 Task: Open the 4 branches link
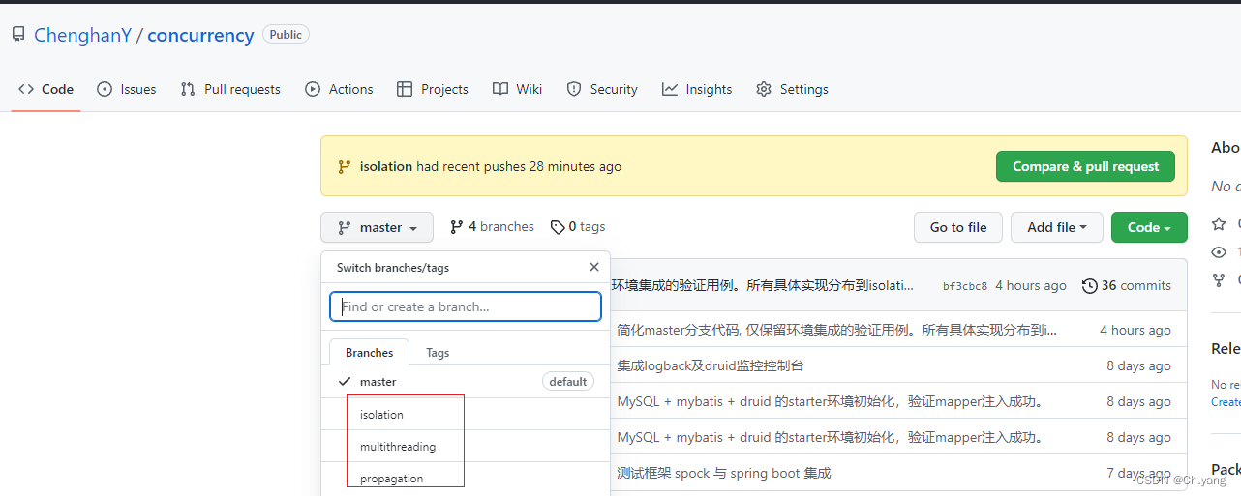coord(492,226)
